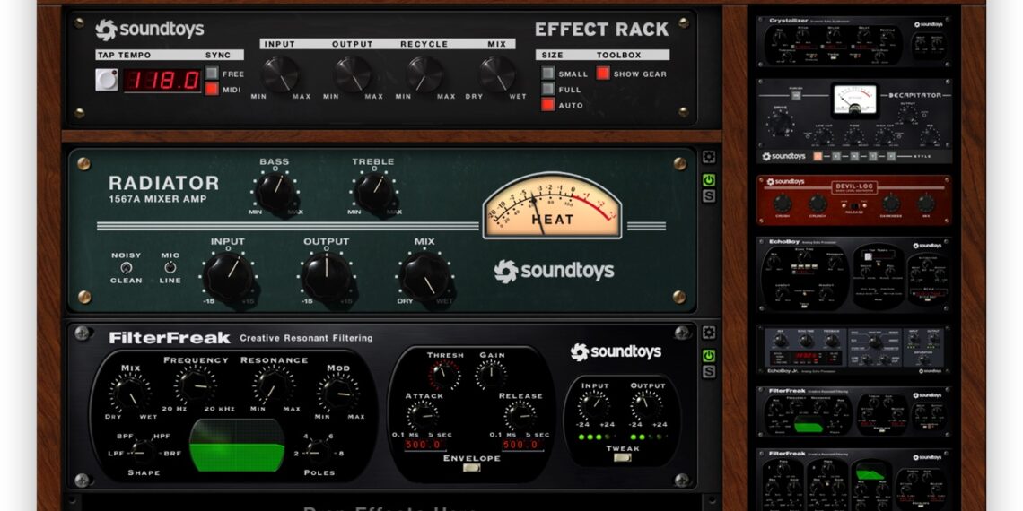Viewport: 1023px width, 511px height.
Task: Click the Soundtoys logo on FilterFreak
Action: [616, 352]
